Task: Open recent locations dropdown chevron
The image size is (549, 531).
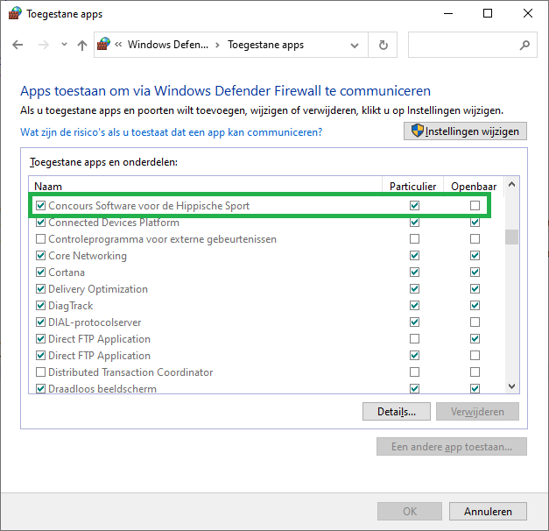Action: [x=64, y=45]
